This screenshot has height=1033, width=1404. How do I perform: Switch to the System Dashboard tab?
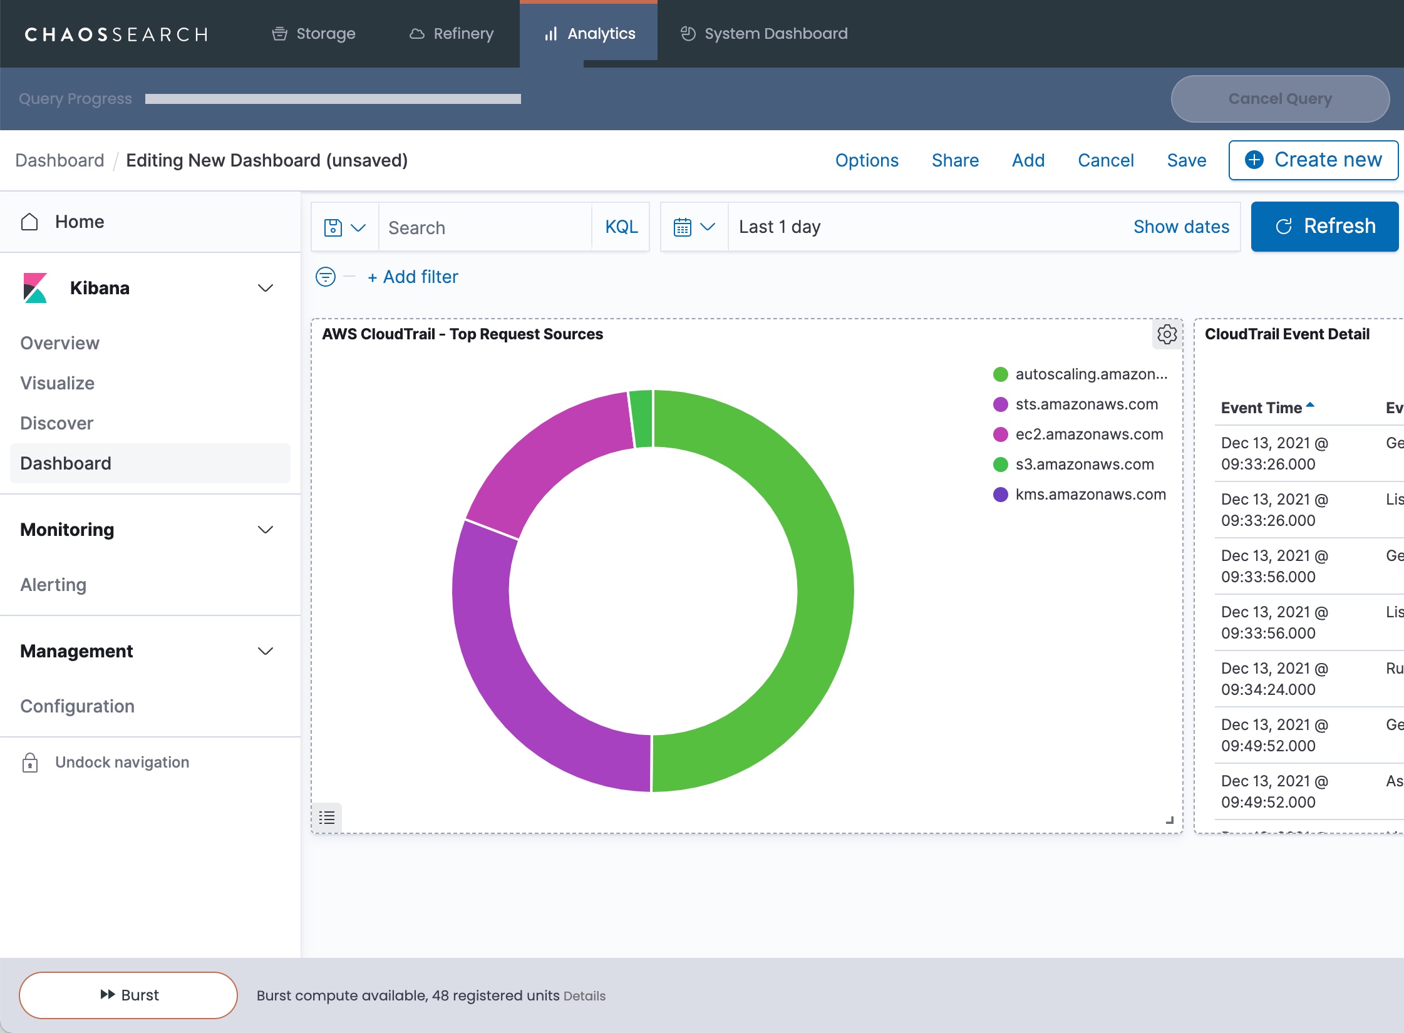(x=764, y=34)
